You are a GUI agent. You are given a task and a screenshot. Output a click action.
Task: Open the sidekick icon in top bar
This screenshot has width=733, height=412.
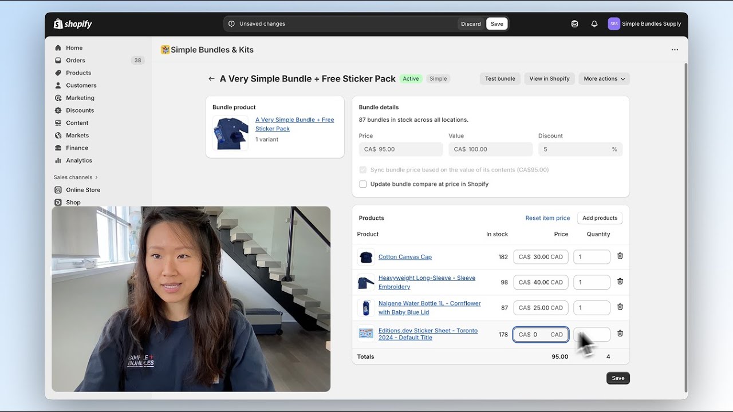point(575,24)
